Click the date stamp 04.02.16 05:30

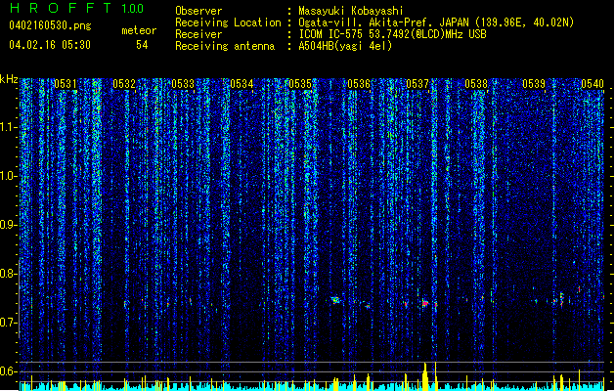tap(50, 45)
